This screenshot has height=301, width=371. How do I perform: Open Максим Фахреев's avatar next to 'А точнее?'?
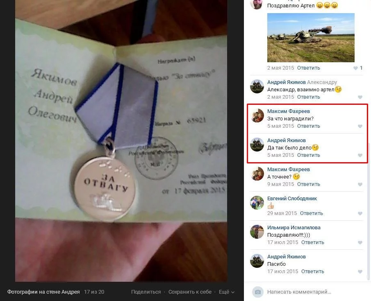pyautogui.click(x=257, y=174)
